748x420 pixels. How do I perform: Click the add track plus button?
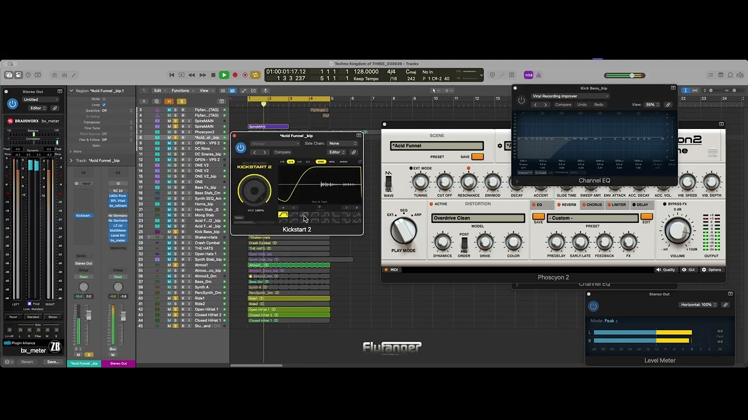point(144,101)
